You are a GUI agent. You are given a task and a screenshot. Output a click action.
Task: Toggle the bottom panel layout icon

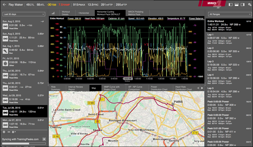coord(237,5)
